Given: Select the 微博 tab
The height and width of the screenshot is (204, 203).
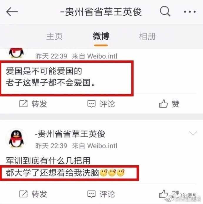Looking at the screenshot, I should (101, 36).
